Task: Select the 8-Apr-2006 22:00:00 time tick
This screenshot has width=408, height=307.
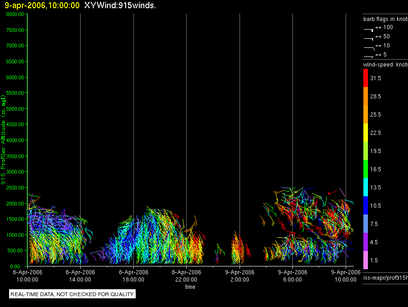Action: [186, 275]
